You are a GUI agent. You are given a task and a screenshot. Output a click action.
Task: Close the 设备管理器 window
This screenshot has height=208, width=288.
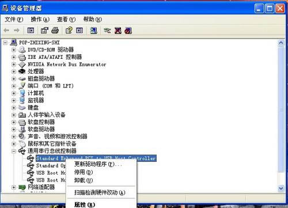[x=280, y=9]
